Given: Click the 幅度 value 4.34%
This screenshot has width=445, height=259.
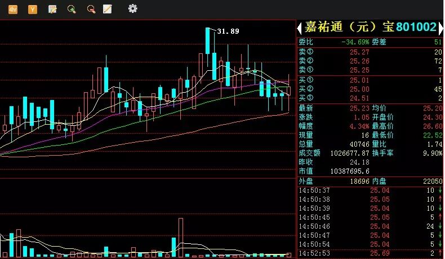Looking at the screenshot, I should (359, 126).
